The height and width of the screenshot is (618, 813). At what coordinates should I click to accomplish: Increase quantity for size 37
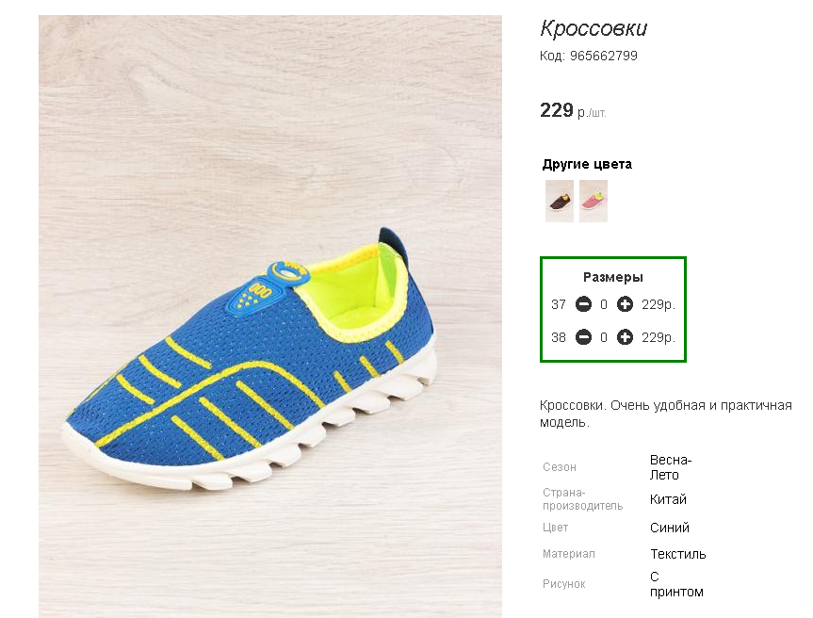click(x=625, y=304)
